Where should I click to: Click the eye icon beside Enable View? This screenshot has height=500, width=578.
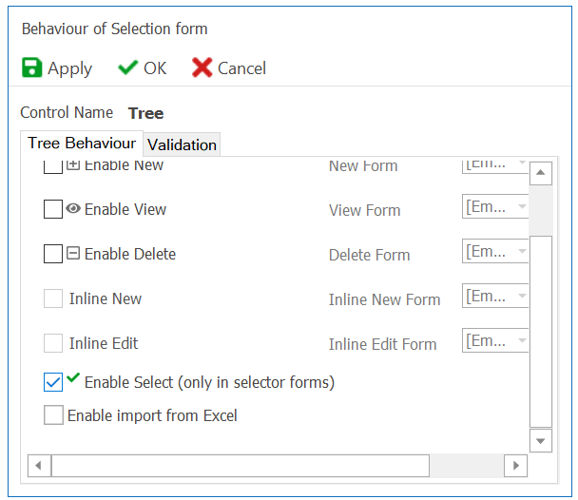(x=73, y=209)
